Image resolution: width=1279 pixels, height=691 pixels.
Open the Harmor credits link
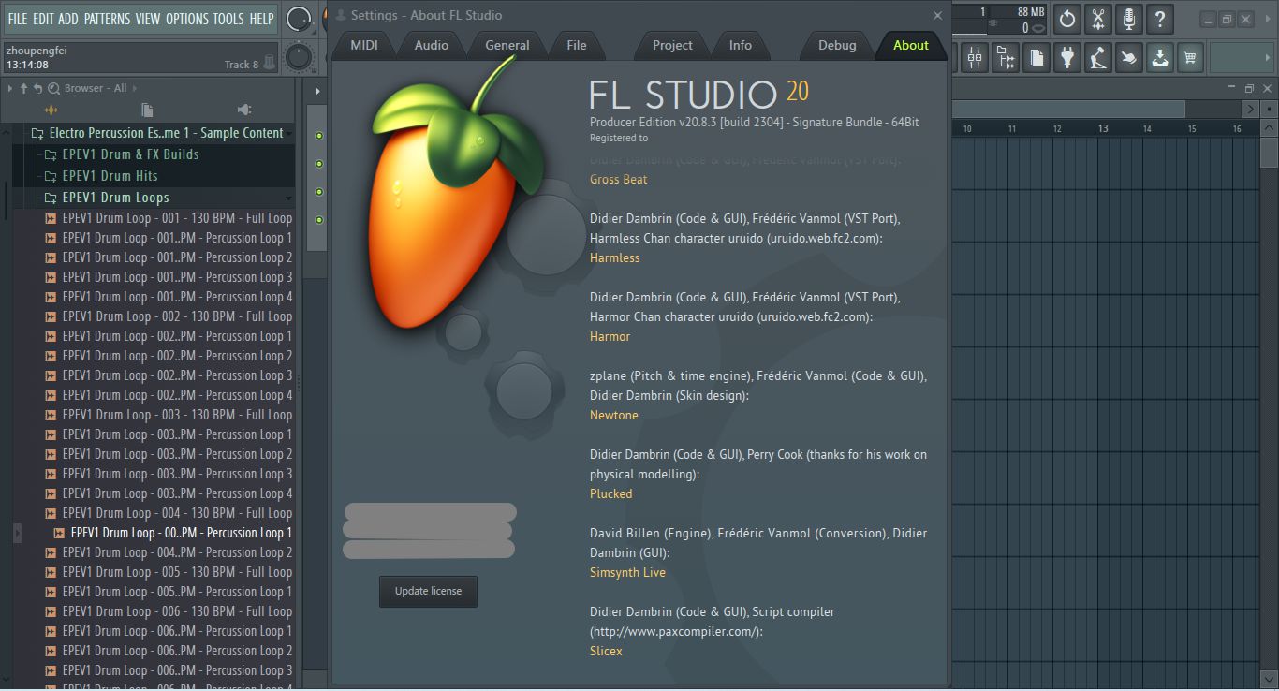610,336
